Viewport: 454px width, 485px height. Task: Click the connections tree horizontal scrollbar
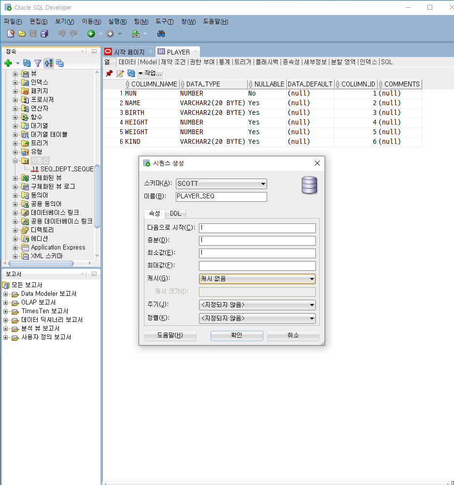coord(41,263)
